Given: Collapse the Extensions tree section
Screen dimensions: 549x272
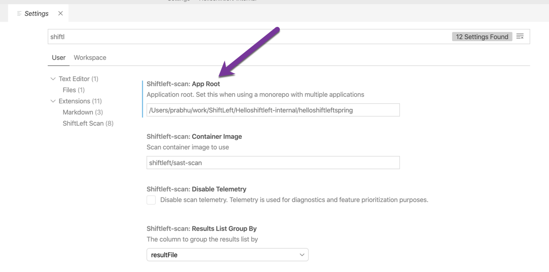Looking at the screenshot, I should (53, 101).
